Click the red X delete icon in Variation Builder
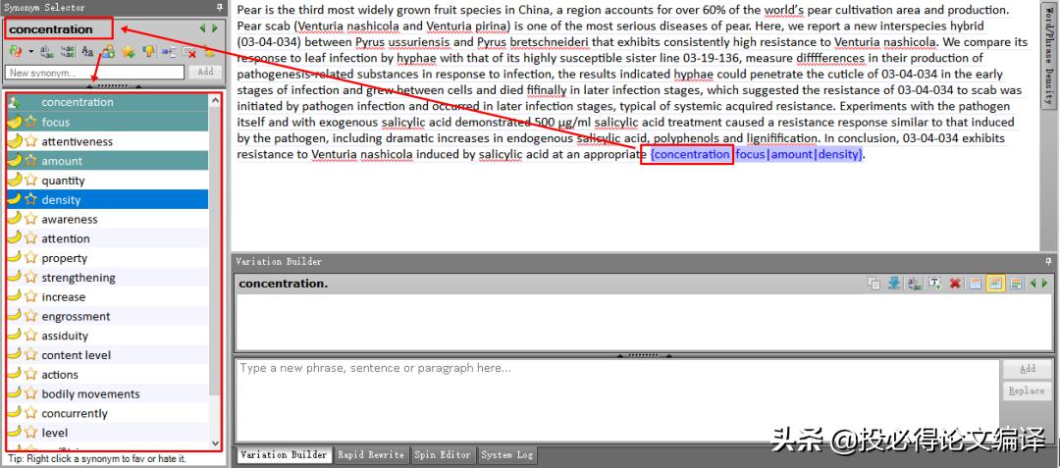The height and width of the screenshot is (468, 1060). coord(955,284)
